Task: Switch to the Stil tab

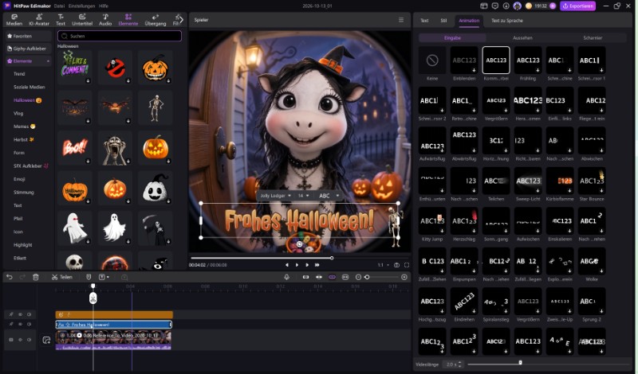Action: 443,21
